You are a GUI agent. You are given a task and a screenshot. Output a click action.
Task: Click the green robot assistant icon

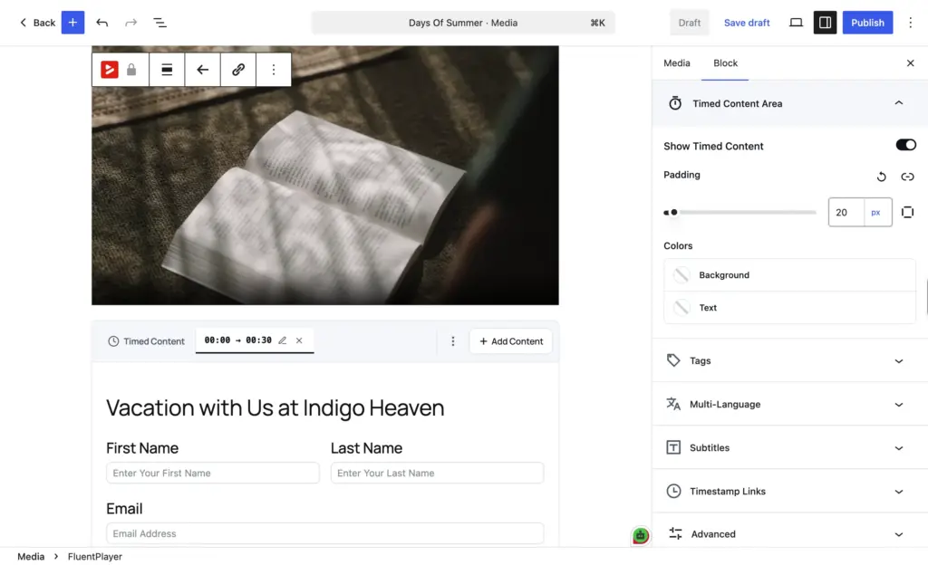pos(641,535)
